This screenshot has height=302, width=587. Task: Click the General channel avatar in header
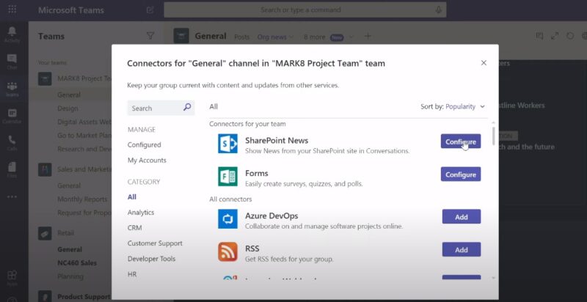tap(181, 36)
